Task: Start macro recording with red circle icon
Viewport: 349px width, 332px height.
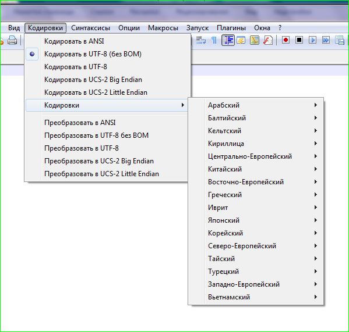Action: 285,40
